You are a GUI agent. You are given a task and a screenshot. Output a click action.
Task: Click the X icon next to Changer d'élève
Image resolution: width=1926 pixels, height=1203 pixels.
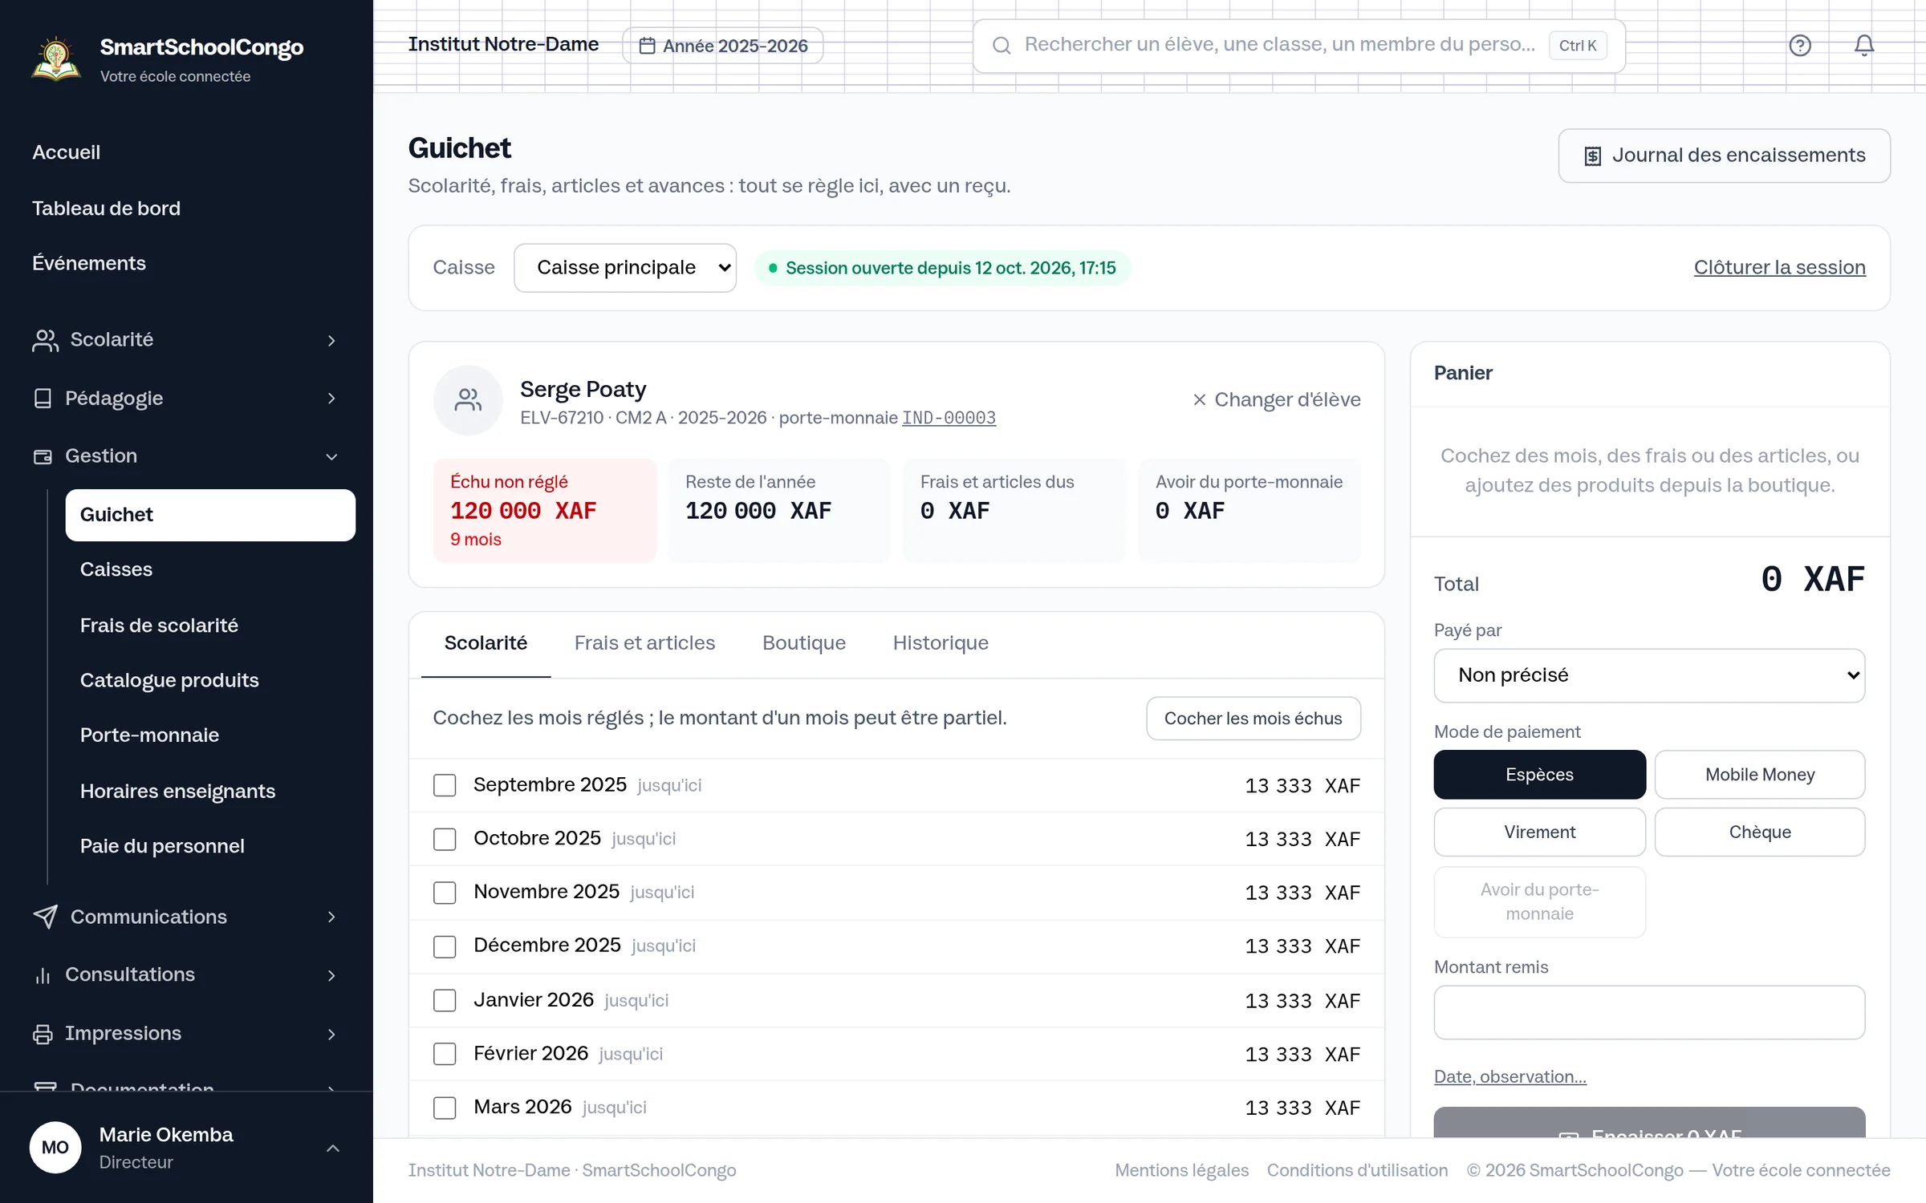coord(1199,399)
